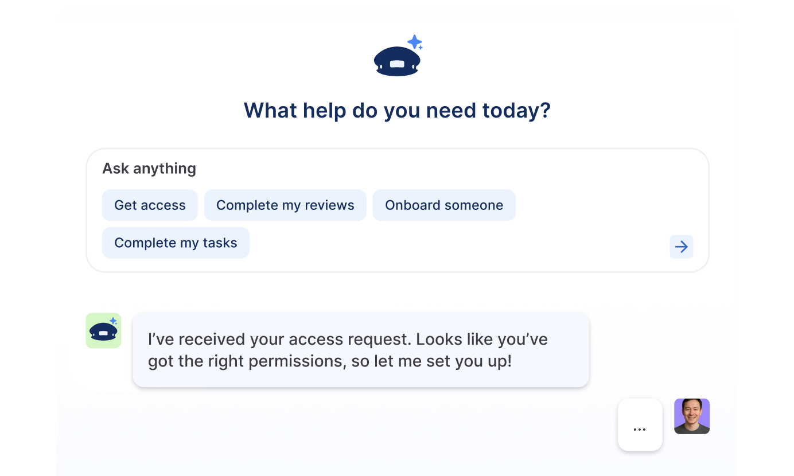Click the heading What help do you need today
This screenshot has width=794, height=476.
point(396,110)
